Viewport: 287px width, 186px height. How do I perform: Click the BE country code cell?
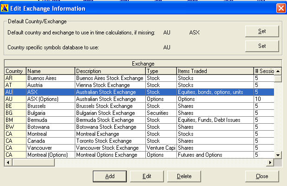tap(15, 106)
